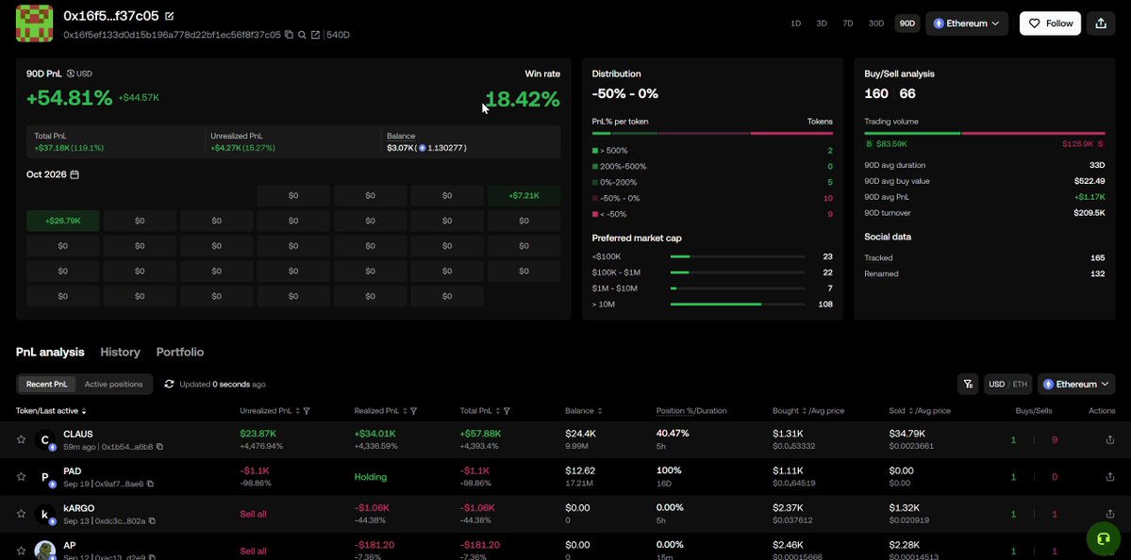Switch to the Portfolio tab
1131x560 pixels.
[179, 352]
